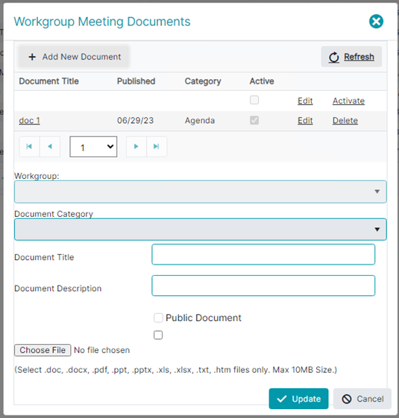Viewport: 399px width, 418px height.
Task: Toggle Active checkbox in the blank first row
Action: [254, 100]
